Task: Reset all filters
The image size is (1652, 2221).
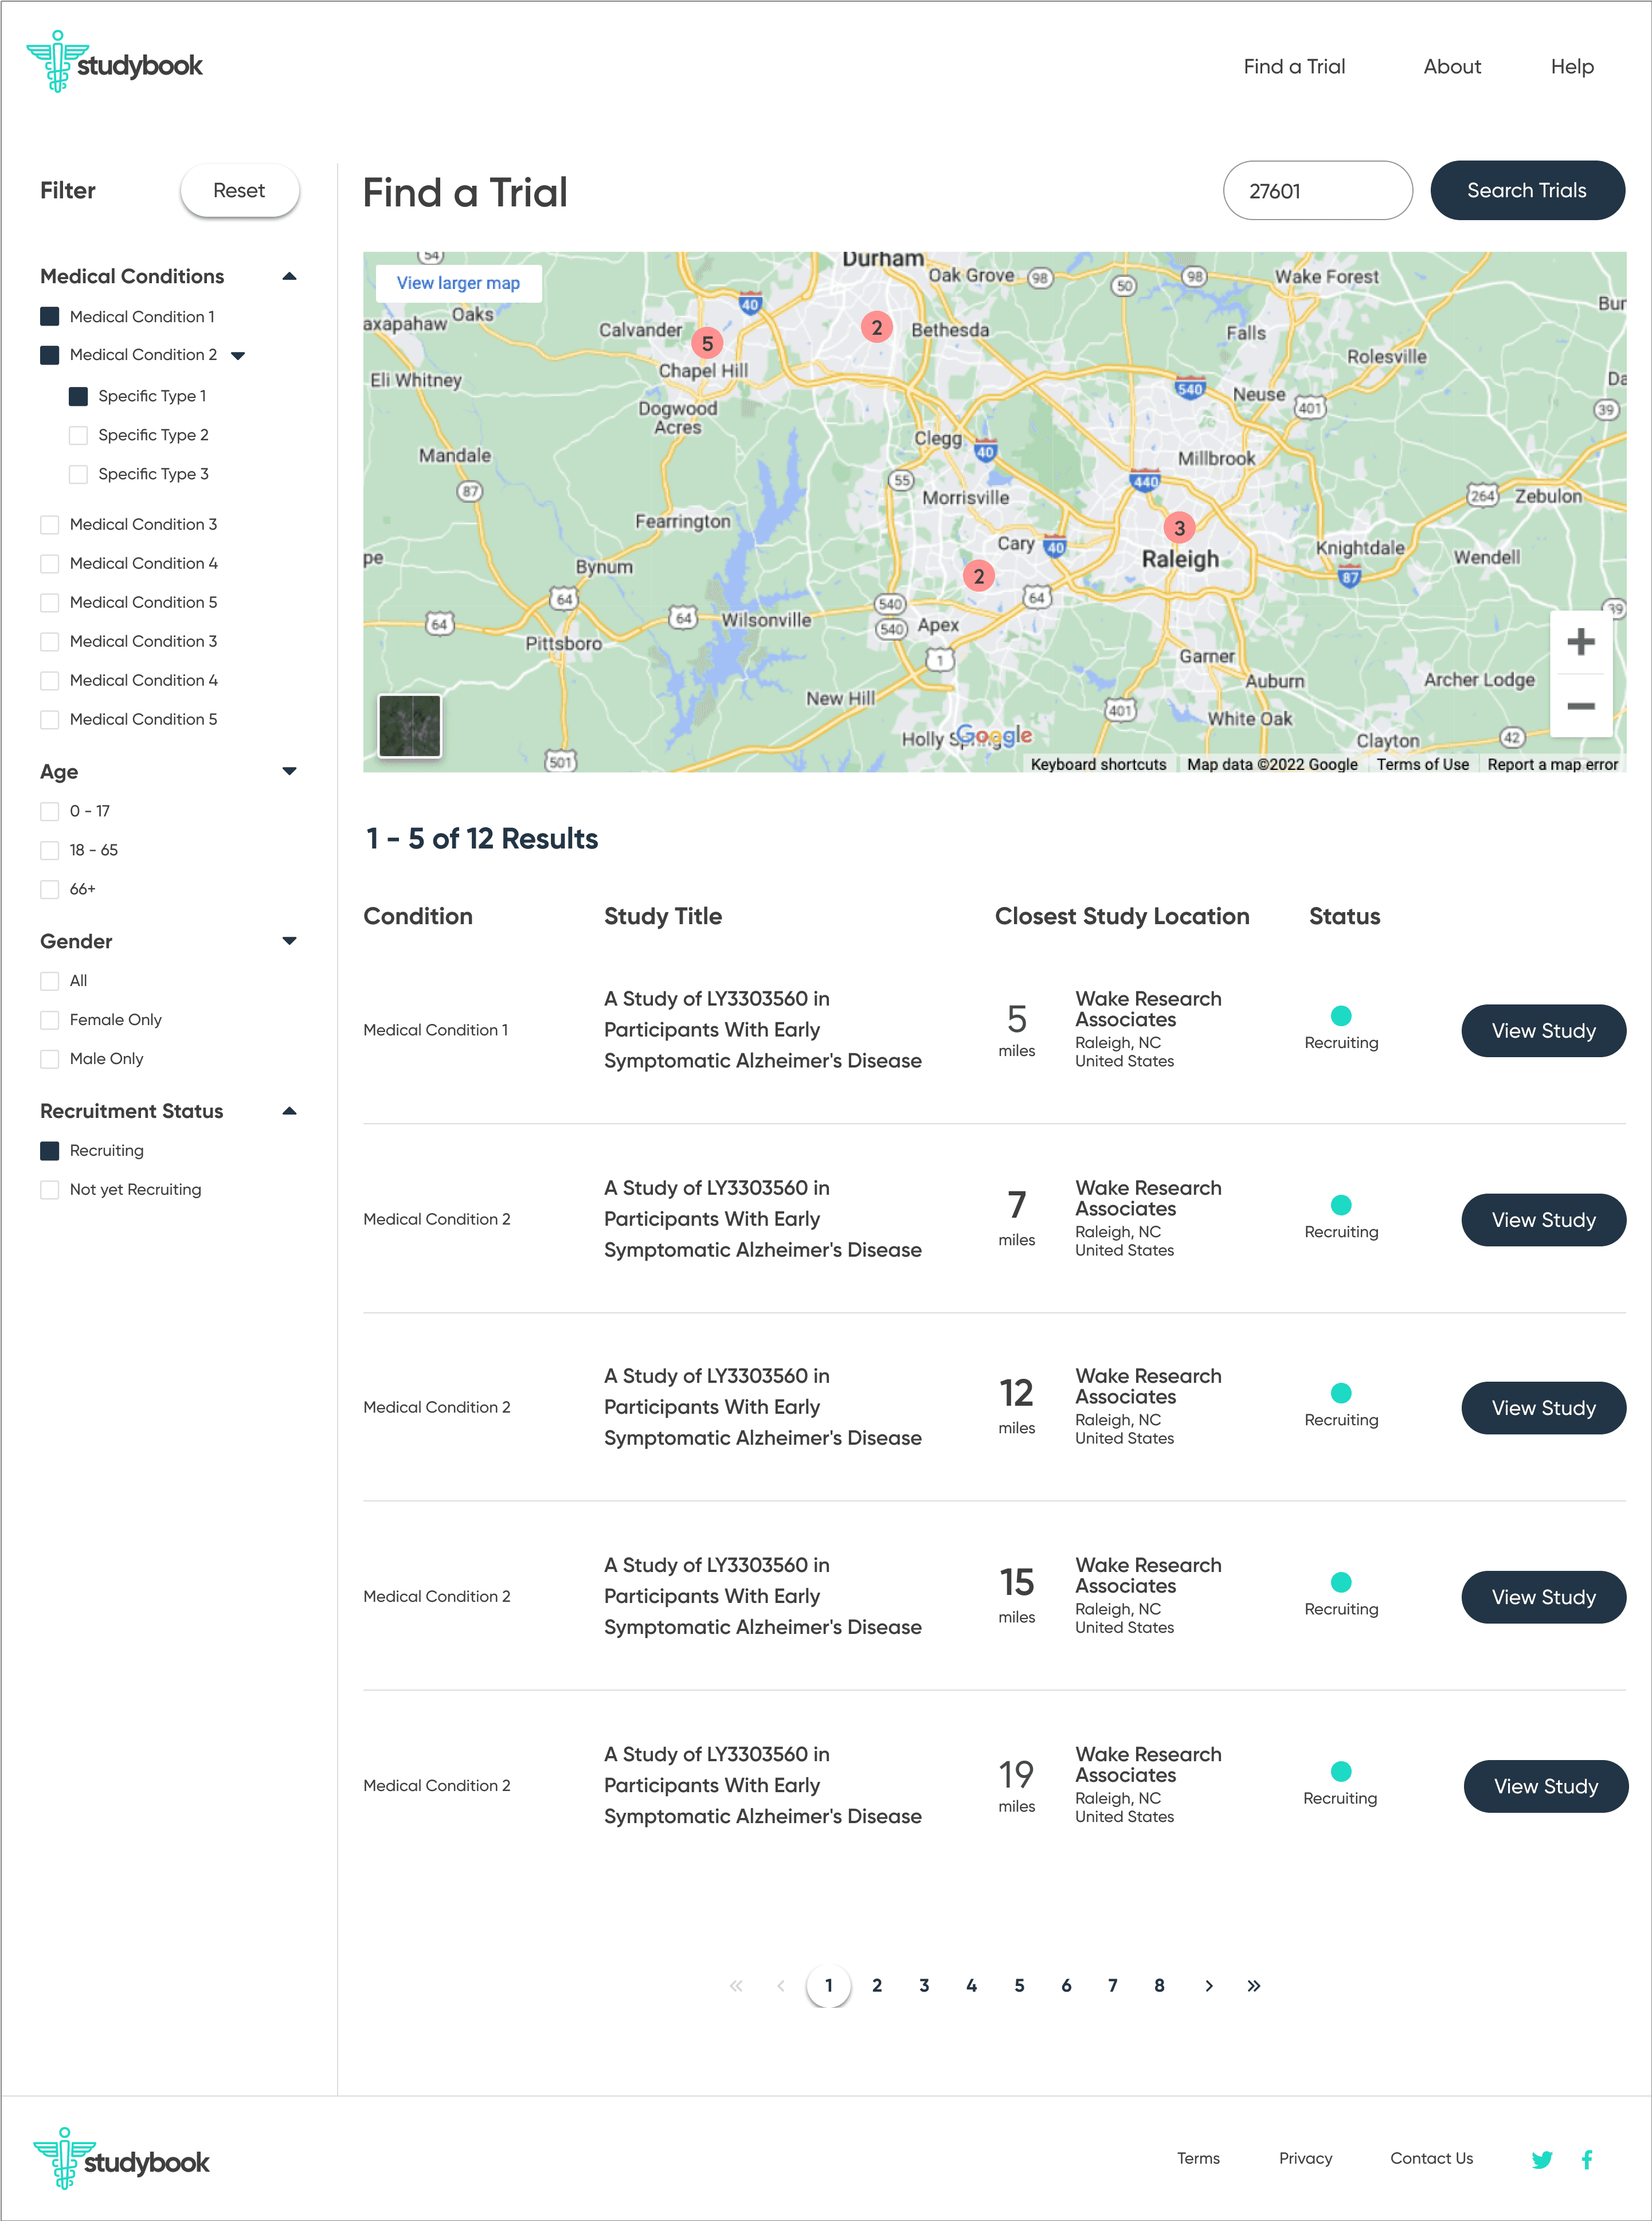Action: coord(239,190)
